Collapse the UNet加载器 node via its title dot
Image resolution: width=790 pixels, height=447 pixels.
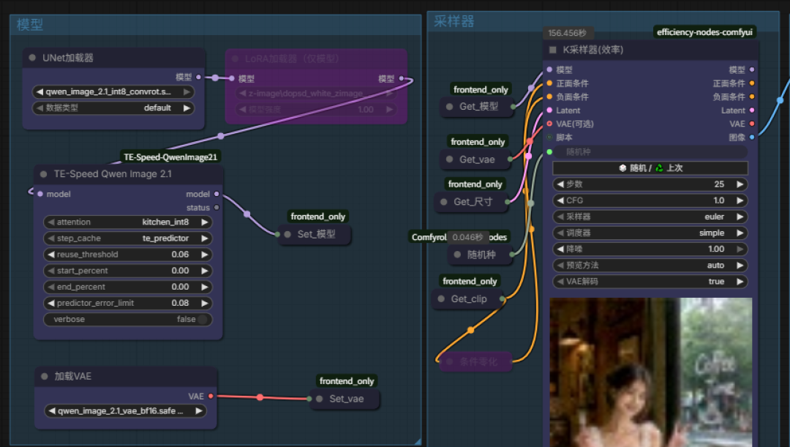tap(32, 58)
